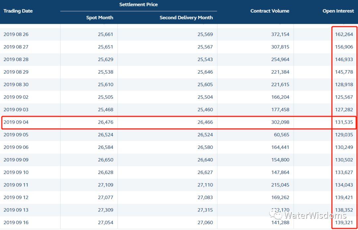Screen dimensions: 358x230
Task: Select the Spot Month column header
Action: tap(99, 18)
